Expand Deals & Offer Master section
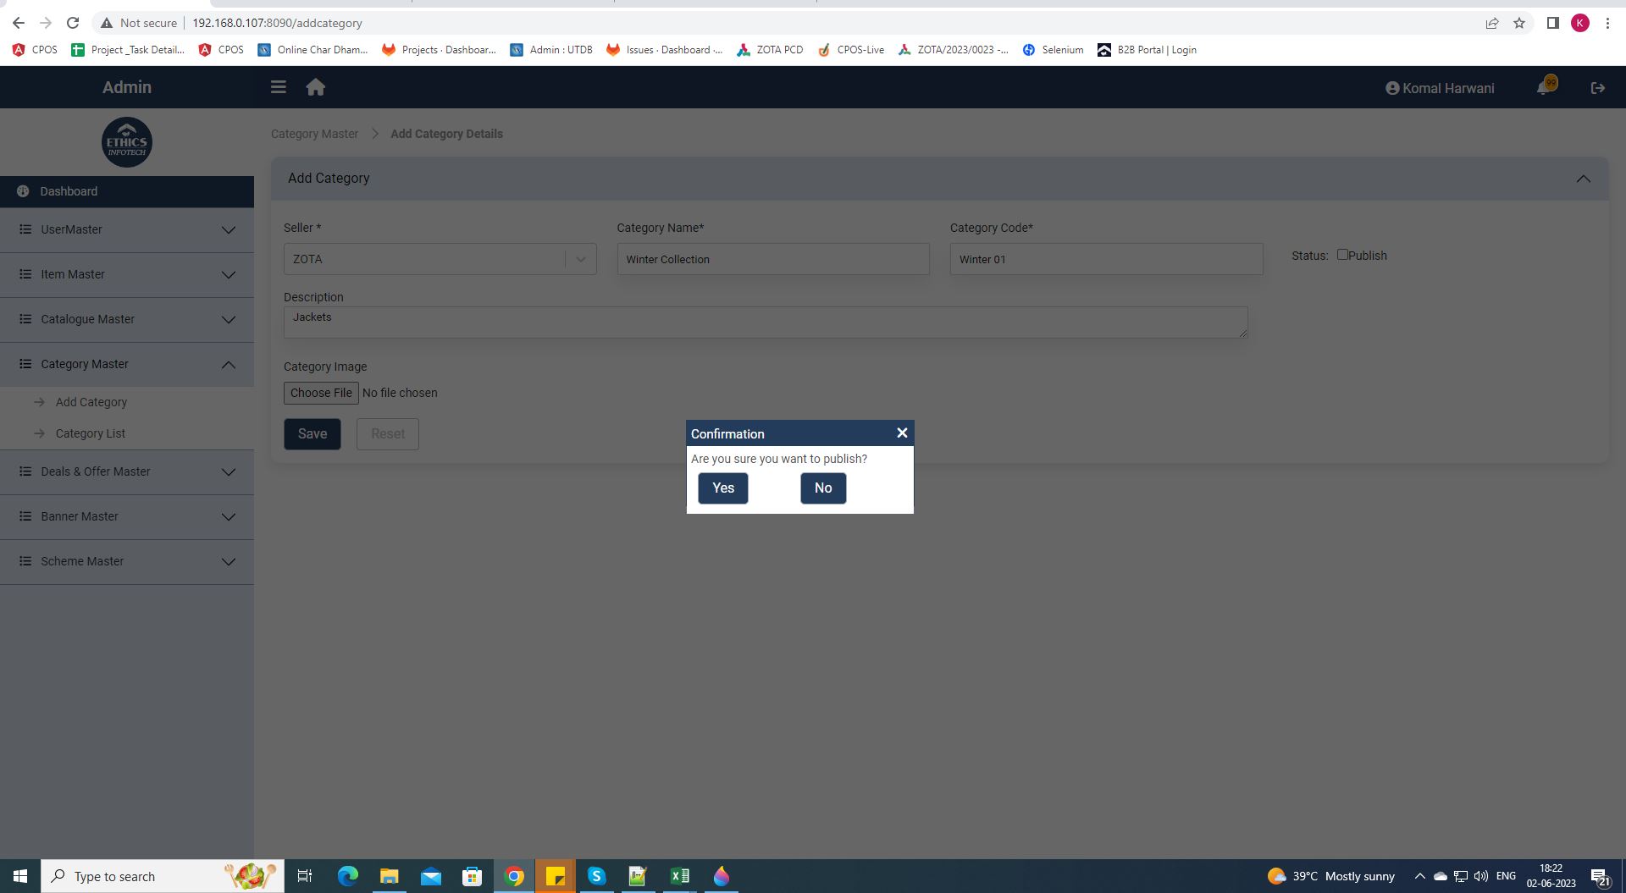This screenshot has height=893, width=1626. (127, 472)
